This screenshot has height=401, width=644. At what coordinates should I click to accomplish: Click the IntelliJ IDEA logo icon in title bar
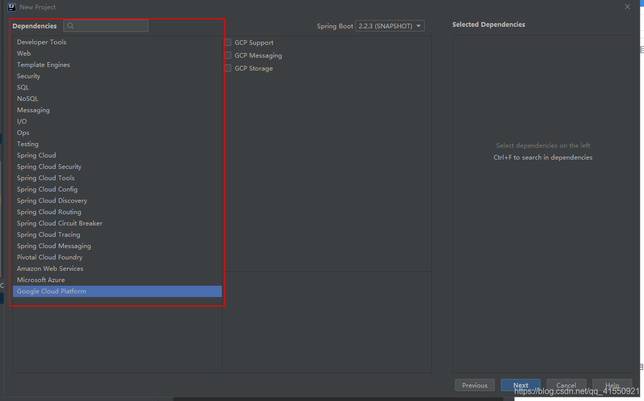(12, 7)
